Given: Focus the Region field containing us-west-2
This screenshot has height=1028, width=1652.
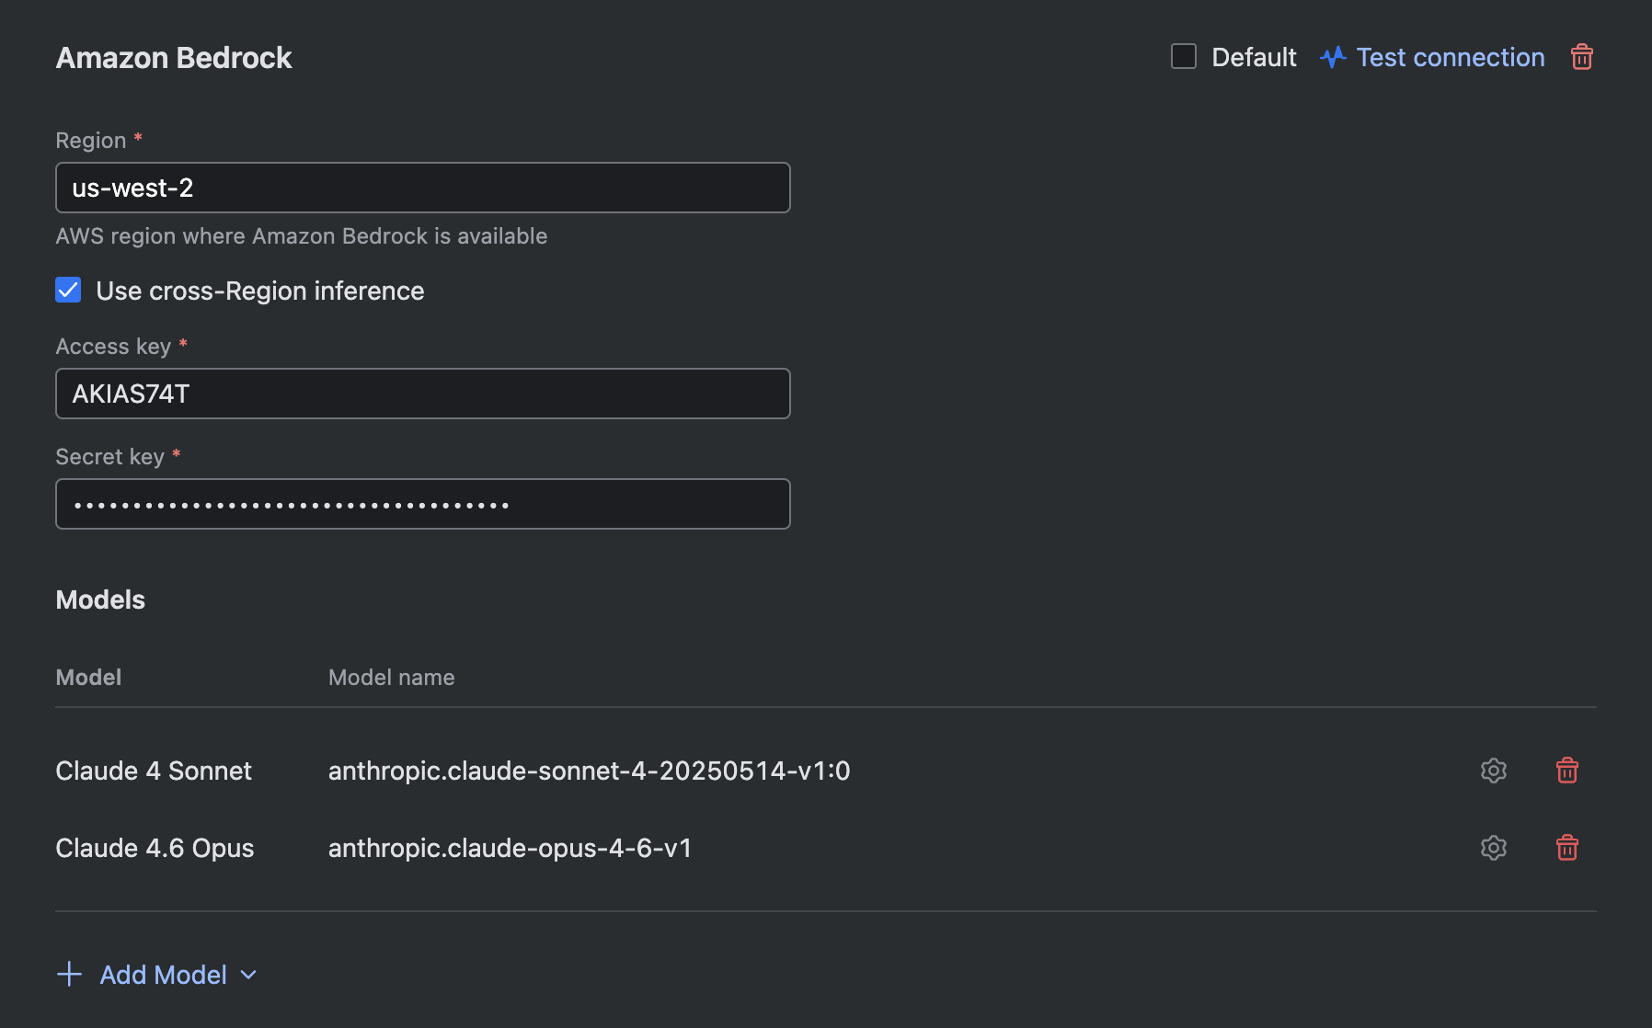Looking at the screenshot, I should [x=423, y=188].
